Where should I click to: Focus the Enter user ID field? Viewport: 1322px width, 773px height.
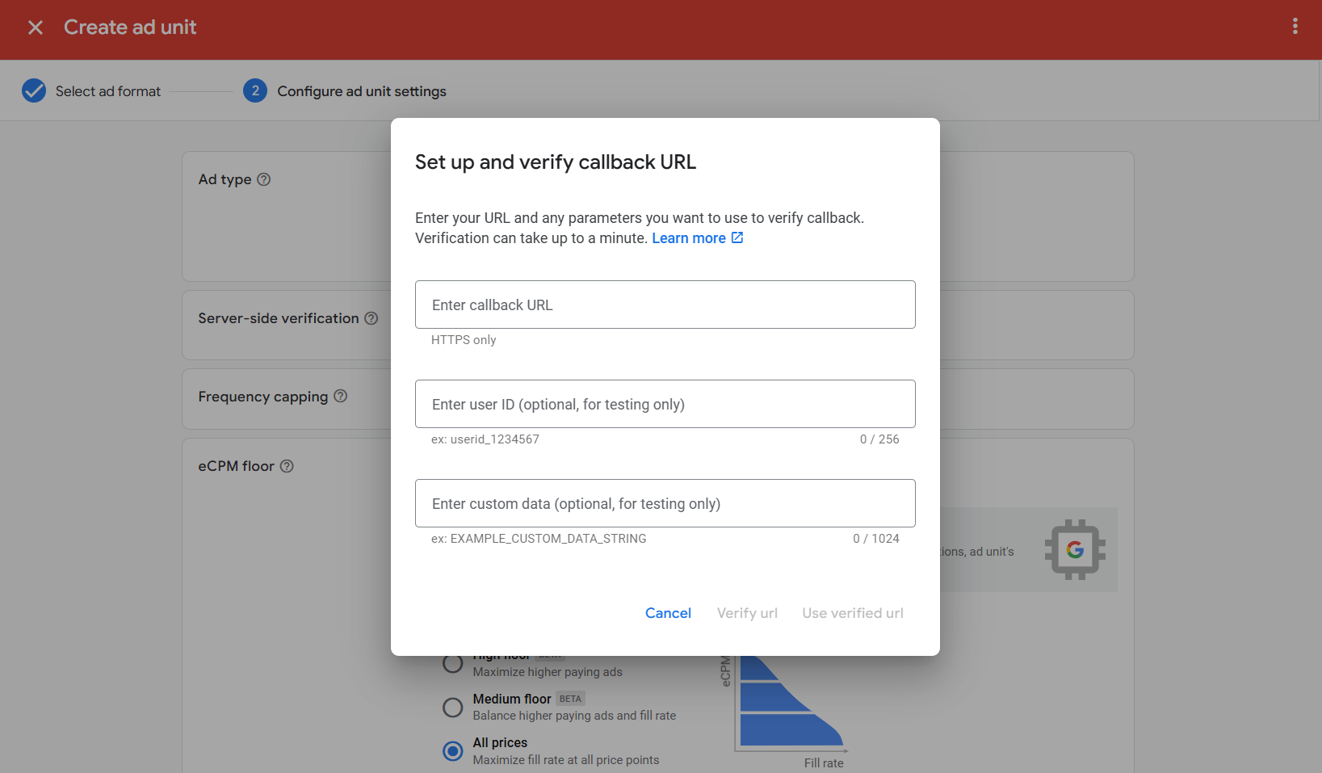665,404
